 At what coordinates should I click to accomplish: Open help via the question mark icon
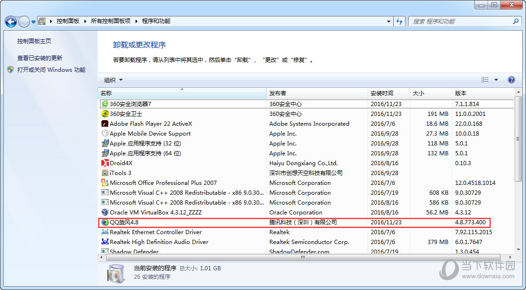(511, 80)
